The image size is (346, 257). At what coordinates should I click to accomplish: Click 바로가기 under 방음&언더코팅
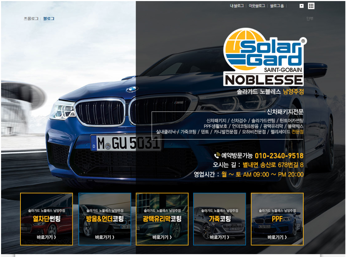click(x=105, y=237)
